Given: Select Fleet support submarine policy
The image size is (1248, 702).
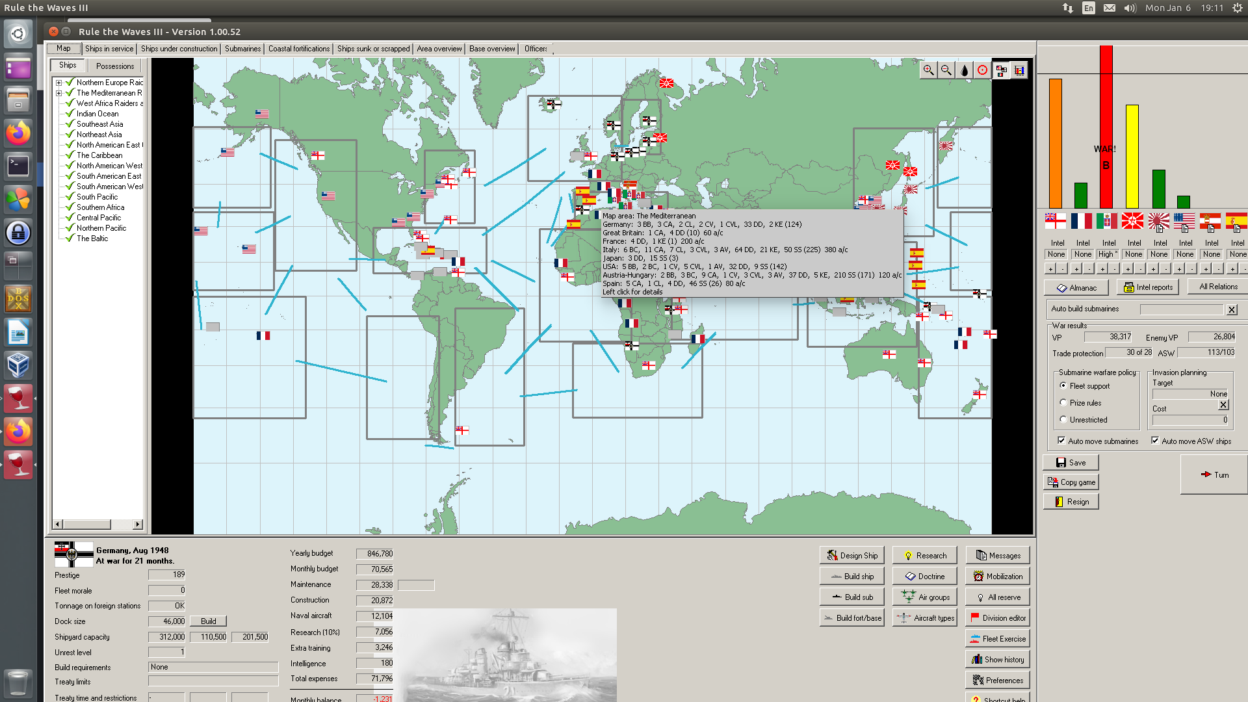Looking at the screenshot, I should [x=1063, y=385].
